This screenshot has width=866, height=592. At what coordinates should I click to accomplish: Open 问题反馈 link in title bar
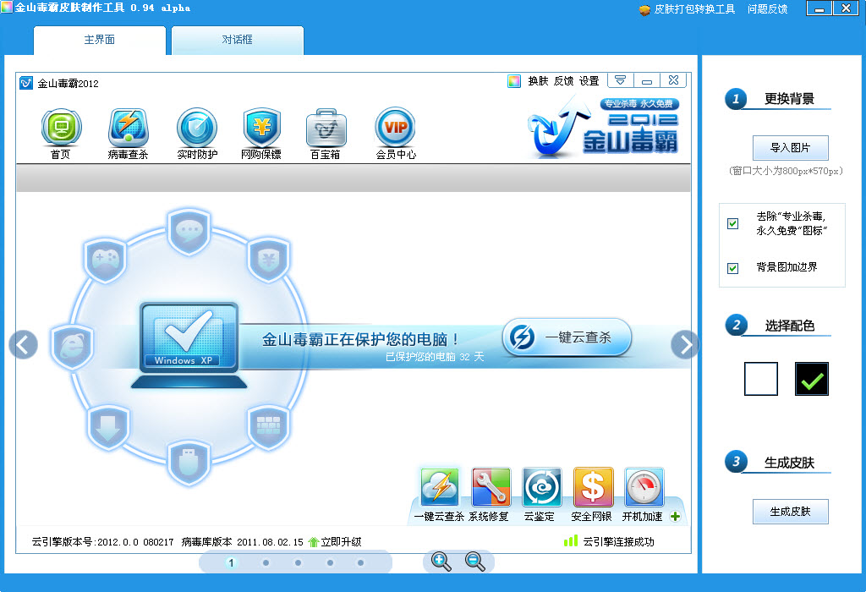point(767,9)
